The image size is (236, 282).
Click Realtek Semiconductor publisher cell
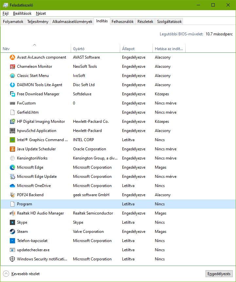pos(93,213)
